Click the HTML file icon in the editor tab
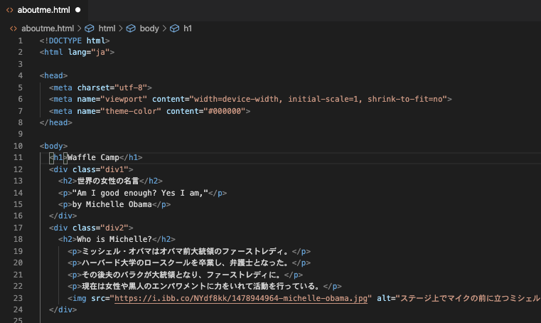Image resolution: width=541 pixels, height=323 pixels. [11, 10]
